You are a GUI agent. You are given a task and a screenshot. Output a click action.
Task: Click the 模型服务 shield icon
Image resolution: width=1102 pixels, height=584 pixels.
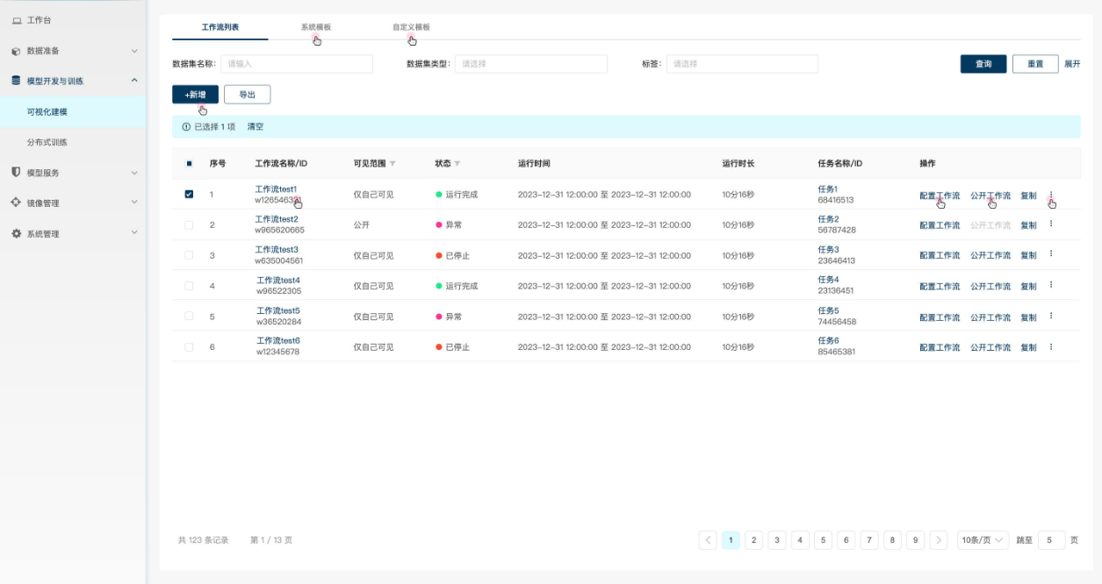(16, 173)
